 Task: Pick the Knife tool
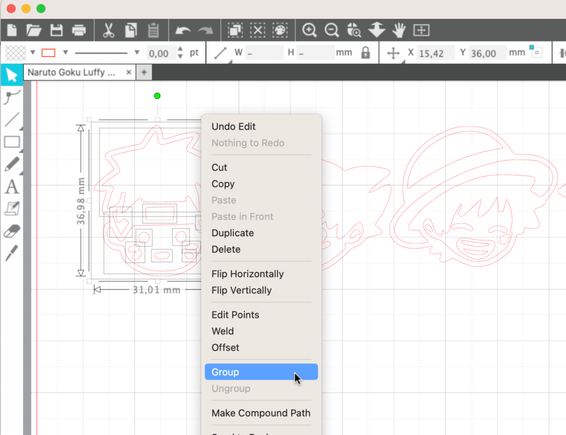(x=12, y=253)
